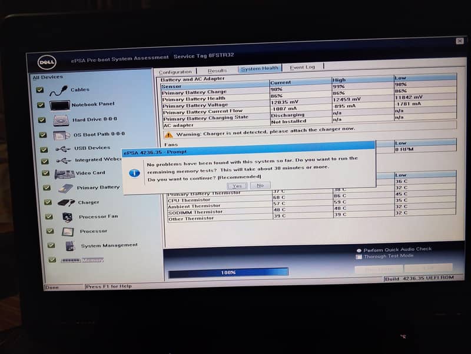The height and width of the screenshot is (354, 471).
Task: Toggle the Notebook Panel checkbox
Action: coord(41,105)
